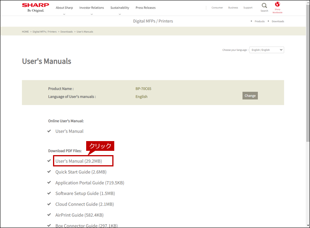Open the Cloud Connect Guide PDF link
The height and width of the screenshot is (228, 310).
(85, 204)
